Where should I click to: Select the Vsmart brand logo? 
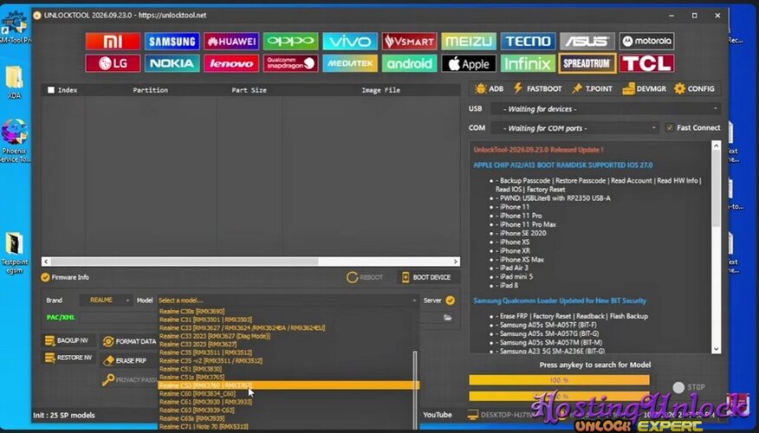tap(409, 42)
